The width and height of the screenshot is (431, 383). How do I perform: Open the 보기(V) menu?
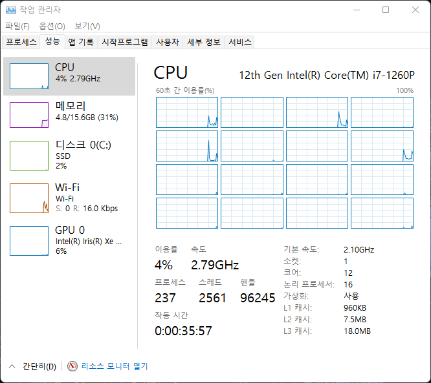pos(87,26)
